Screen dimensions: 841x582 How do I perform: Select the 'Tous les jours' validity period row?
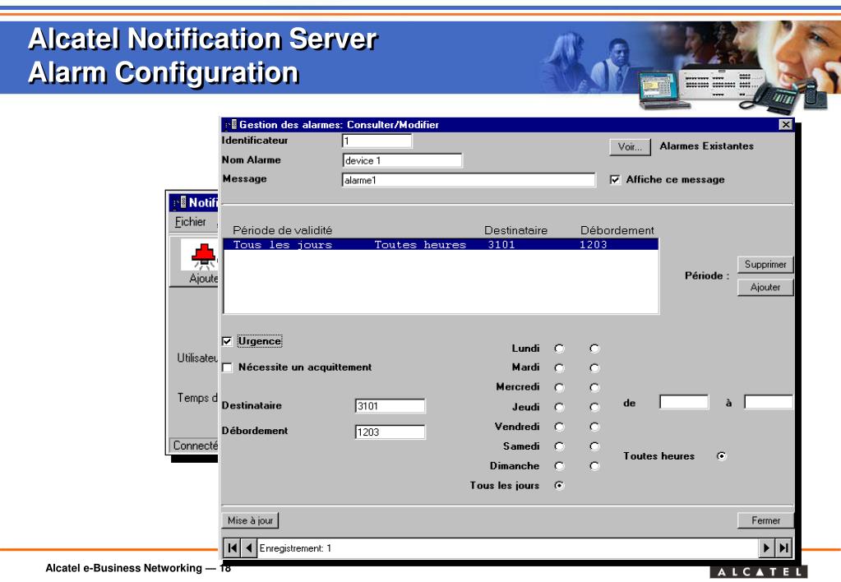point(441,245)
